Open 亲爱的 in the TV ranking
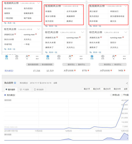Image resolution: width=132 pixels, height=144 pixels. tap(48, 12)
